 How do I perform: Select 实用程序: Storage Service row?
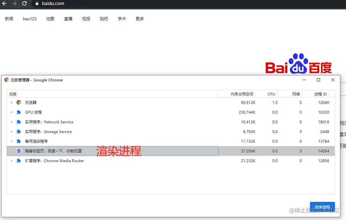tap(171, 131)
